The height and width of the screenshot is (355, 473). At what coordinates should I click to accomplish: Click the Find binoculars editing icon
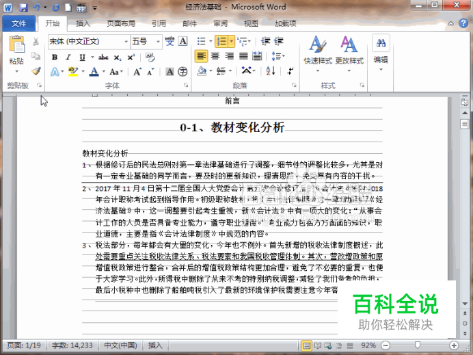click(x=381, y=43)
